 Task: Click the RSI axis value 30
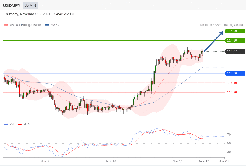tap(229, 152)
